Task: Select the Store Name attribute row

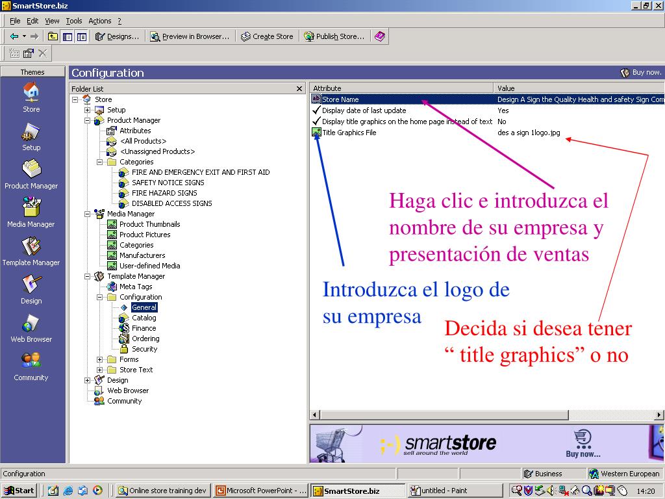Action: (x=488, y=99)
